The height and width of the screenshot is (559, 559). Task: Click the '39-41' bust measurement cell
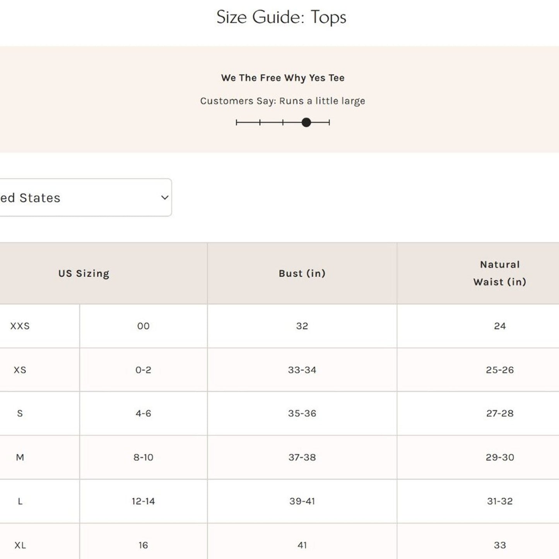(x=302, y=501)
